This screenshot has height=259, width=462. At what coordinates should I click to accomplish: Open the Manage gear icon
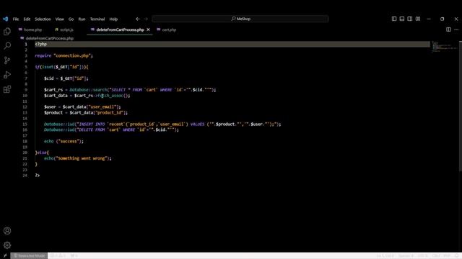[x=7, y=245]
